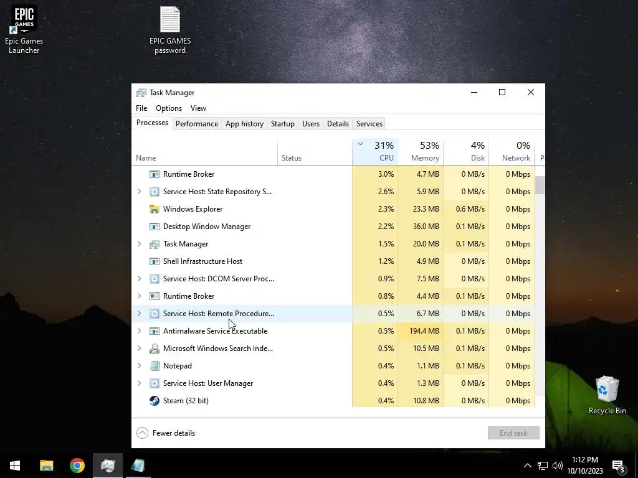Expand the second Runtime Broker row
The width and height of the screenshot is (638, 478).
tap(139, 296)
